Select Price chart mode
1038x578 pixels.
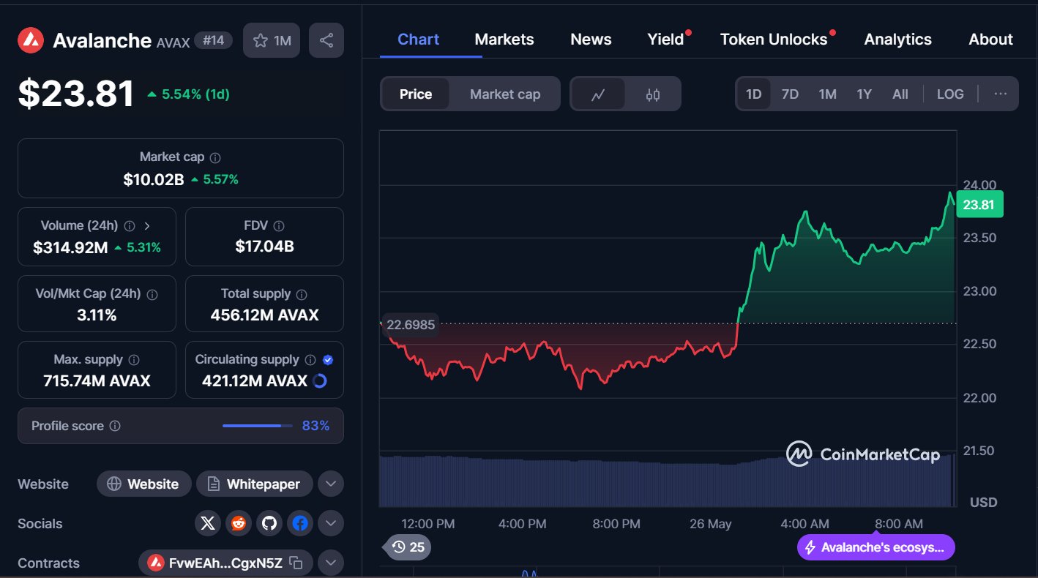pos(416,94)
